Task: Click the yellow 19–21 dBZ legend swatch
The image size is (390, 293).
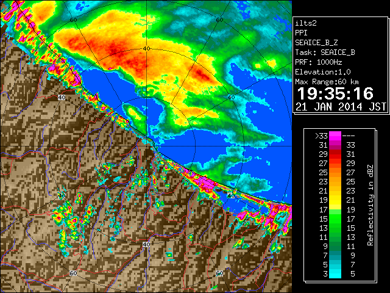Action: pyautogui.click(x=335, y=200)
